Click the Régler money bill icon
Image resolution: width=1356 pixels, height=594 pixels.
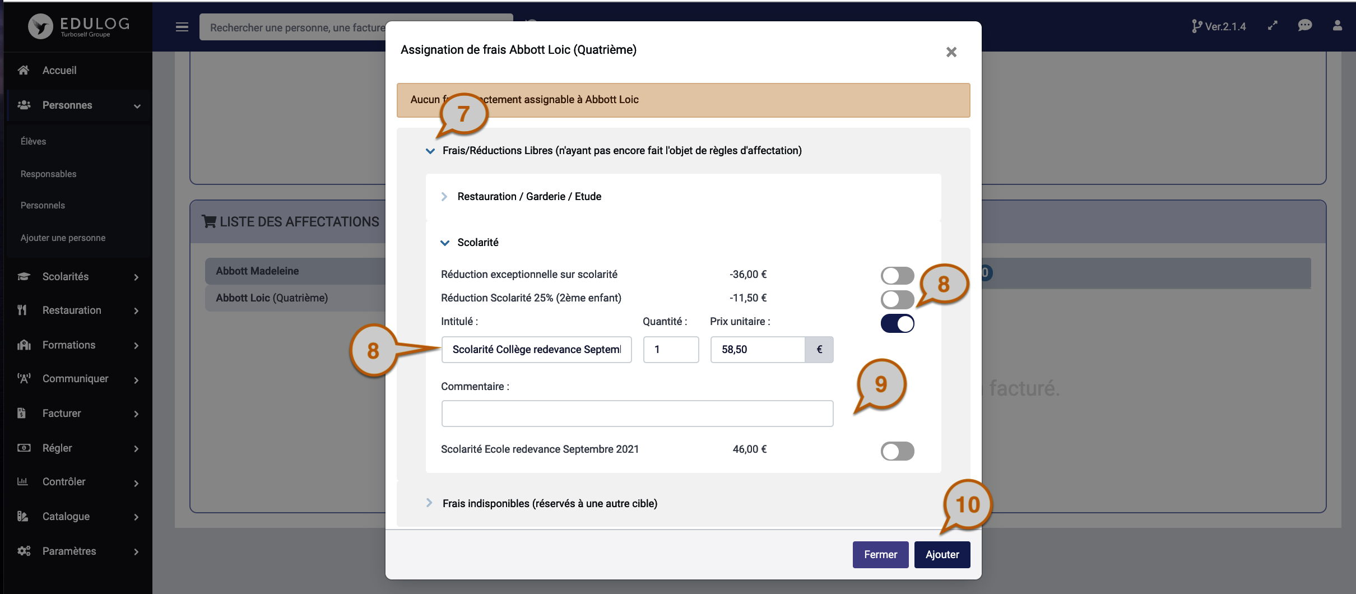click(24, 448)
